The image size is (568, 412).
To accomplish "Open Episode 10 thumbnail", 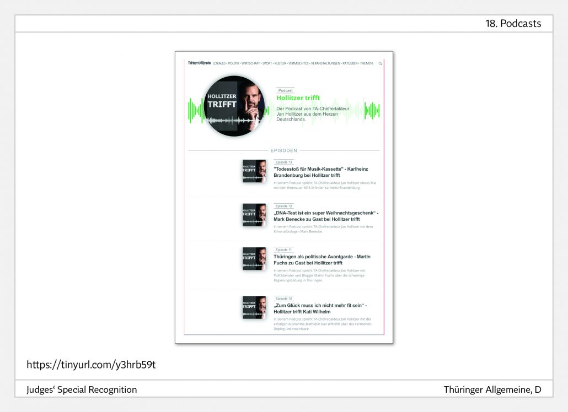I will 254,307.
